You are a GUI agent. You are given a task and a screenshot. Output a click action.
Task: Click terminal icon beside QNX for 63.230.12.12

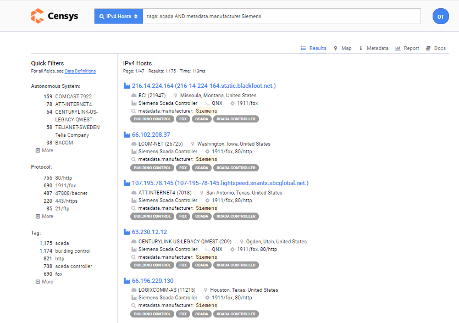pyautogui.click(x=207, y=249)
